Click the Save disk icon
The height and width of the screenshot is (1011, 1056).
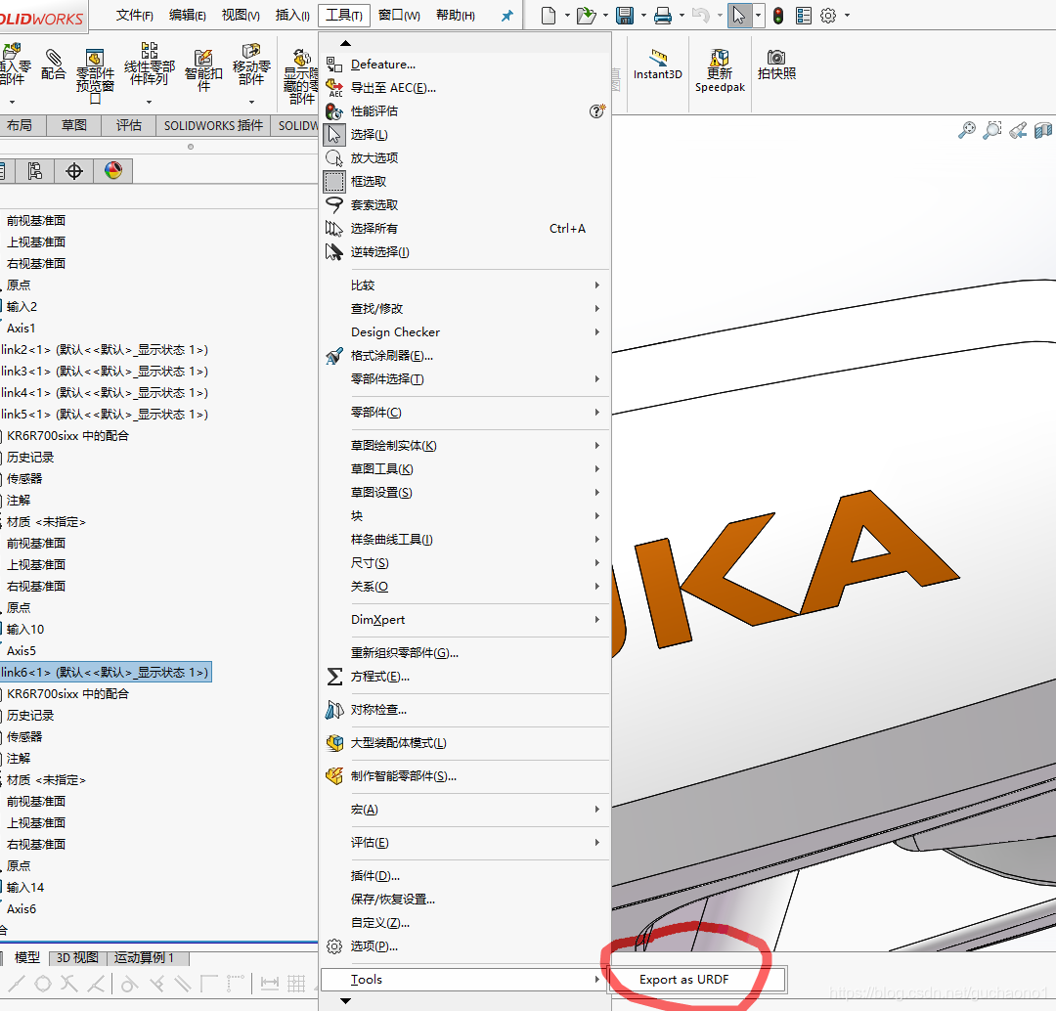[625, 16]
